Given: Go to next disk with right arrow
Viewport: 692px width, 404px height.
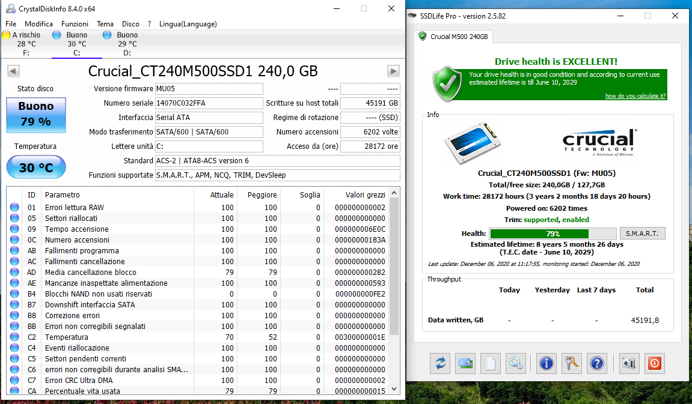Looking at the screenshot, I should click(393, 71).
